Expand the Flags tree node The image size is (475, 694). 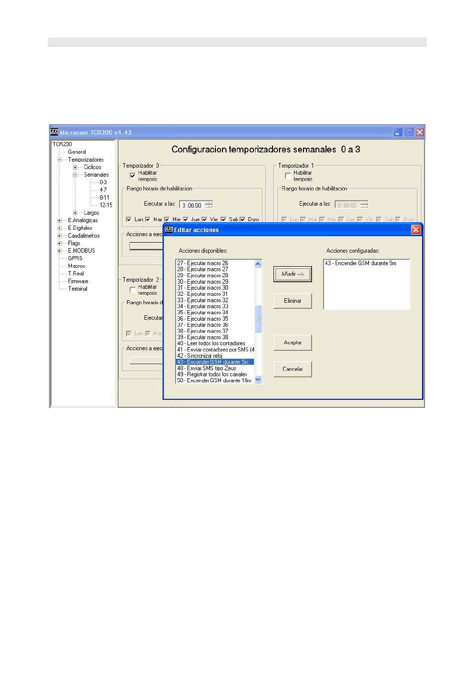pos(59,243)
